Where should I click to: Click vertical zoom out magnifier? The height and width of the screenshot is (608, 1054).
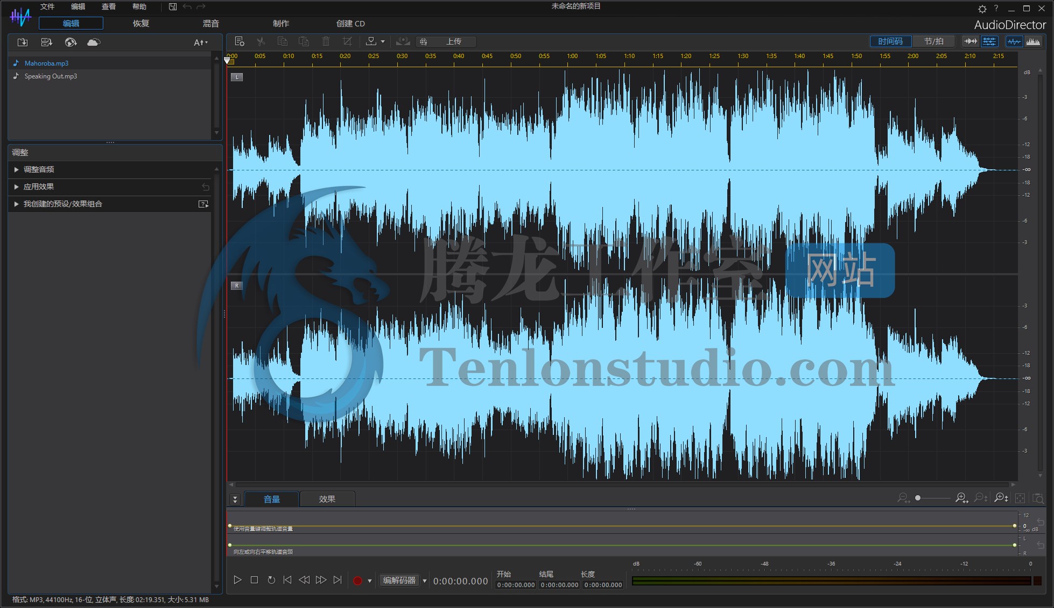click(x=981, y=498)
